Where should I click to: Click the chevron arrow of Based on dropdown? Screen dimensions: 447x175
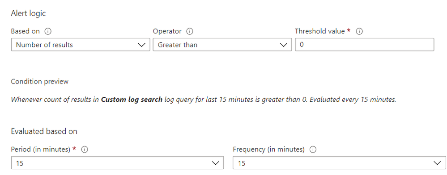coord(141,45)
